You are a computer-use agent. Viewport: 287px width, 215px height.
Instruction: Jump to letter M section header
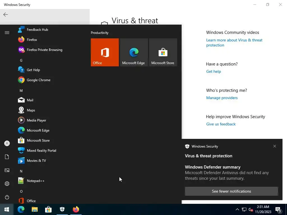point(21,90)
